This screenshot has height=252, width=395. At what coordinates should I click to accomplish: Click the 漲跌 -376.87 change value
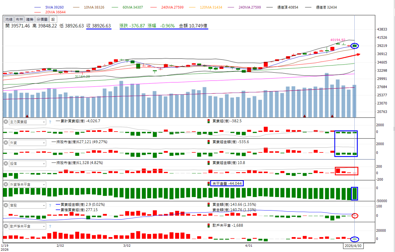tap(132, 26)
